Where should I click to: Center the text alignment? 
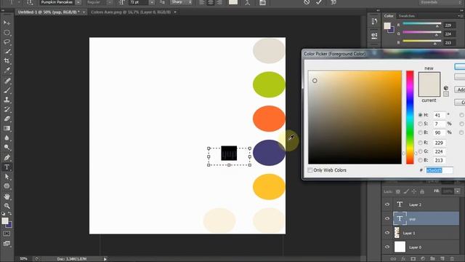click(210, 2)
